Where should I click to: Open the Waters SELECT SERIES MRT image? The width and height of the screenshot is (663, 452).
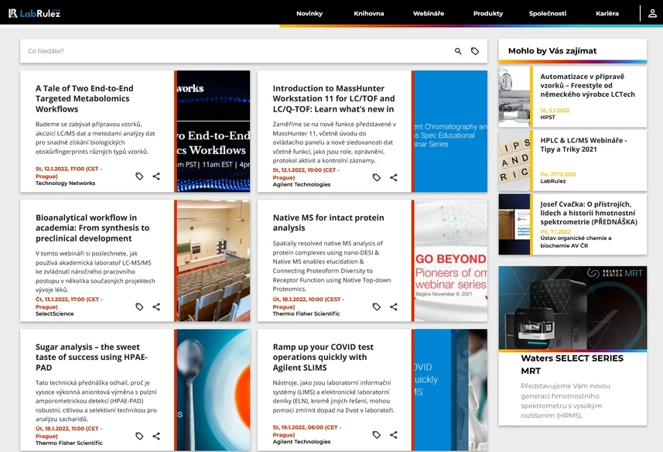pos(572,308)
